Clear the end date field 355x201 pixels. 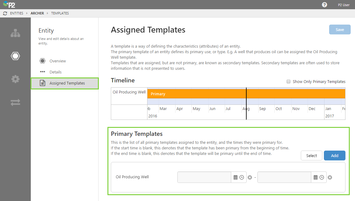(x=330, y=177)
